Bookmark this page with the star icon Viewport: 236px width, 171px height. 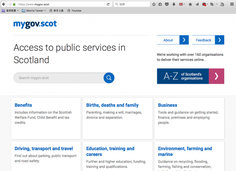[x=154, y=4]
